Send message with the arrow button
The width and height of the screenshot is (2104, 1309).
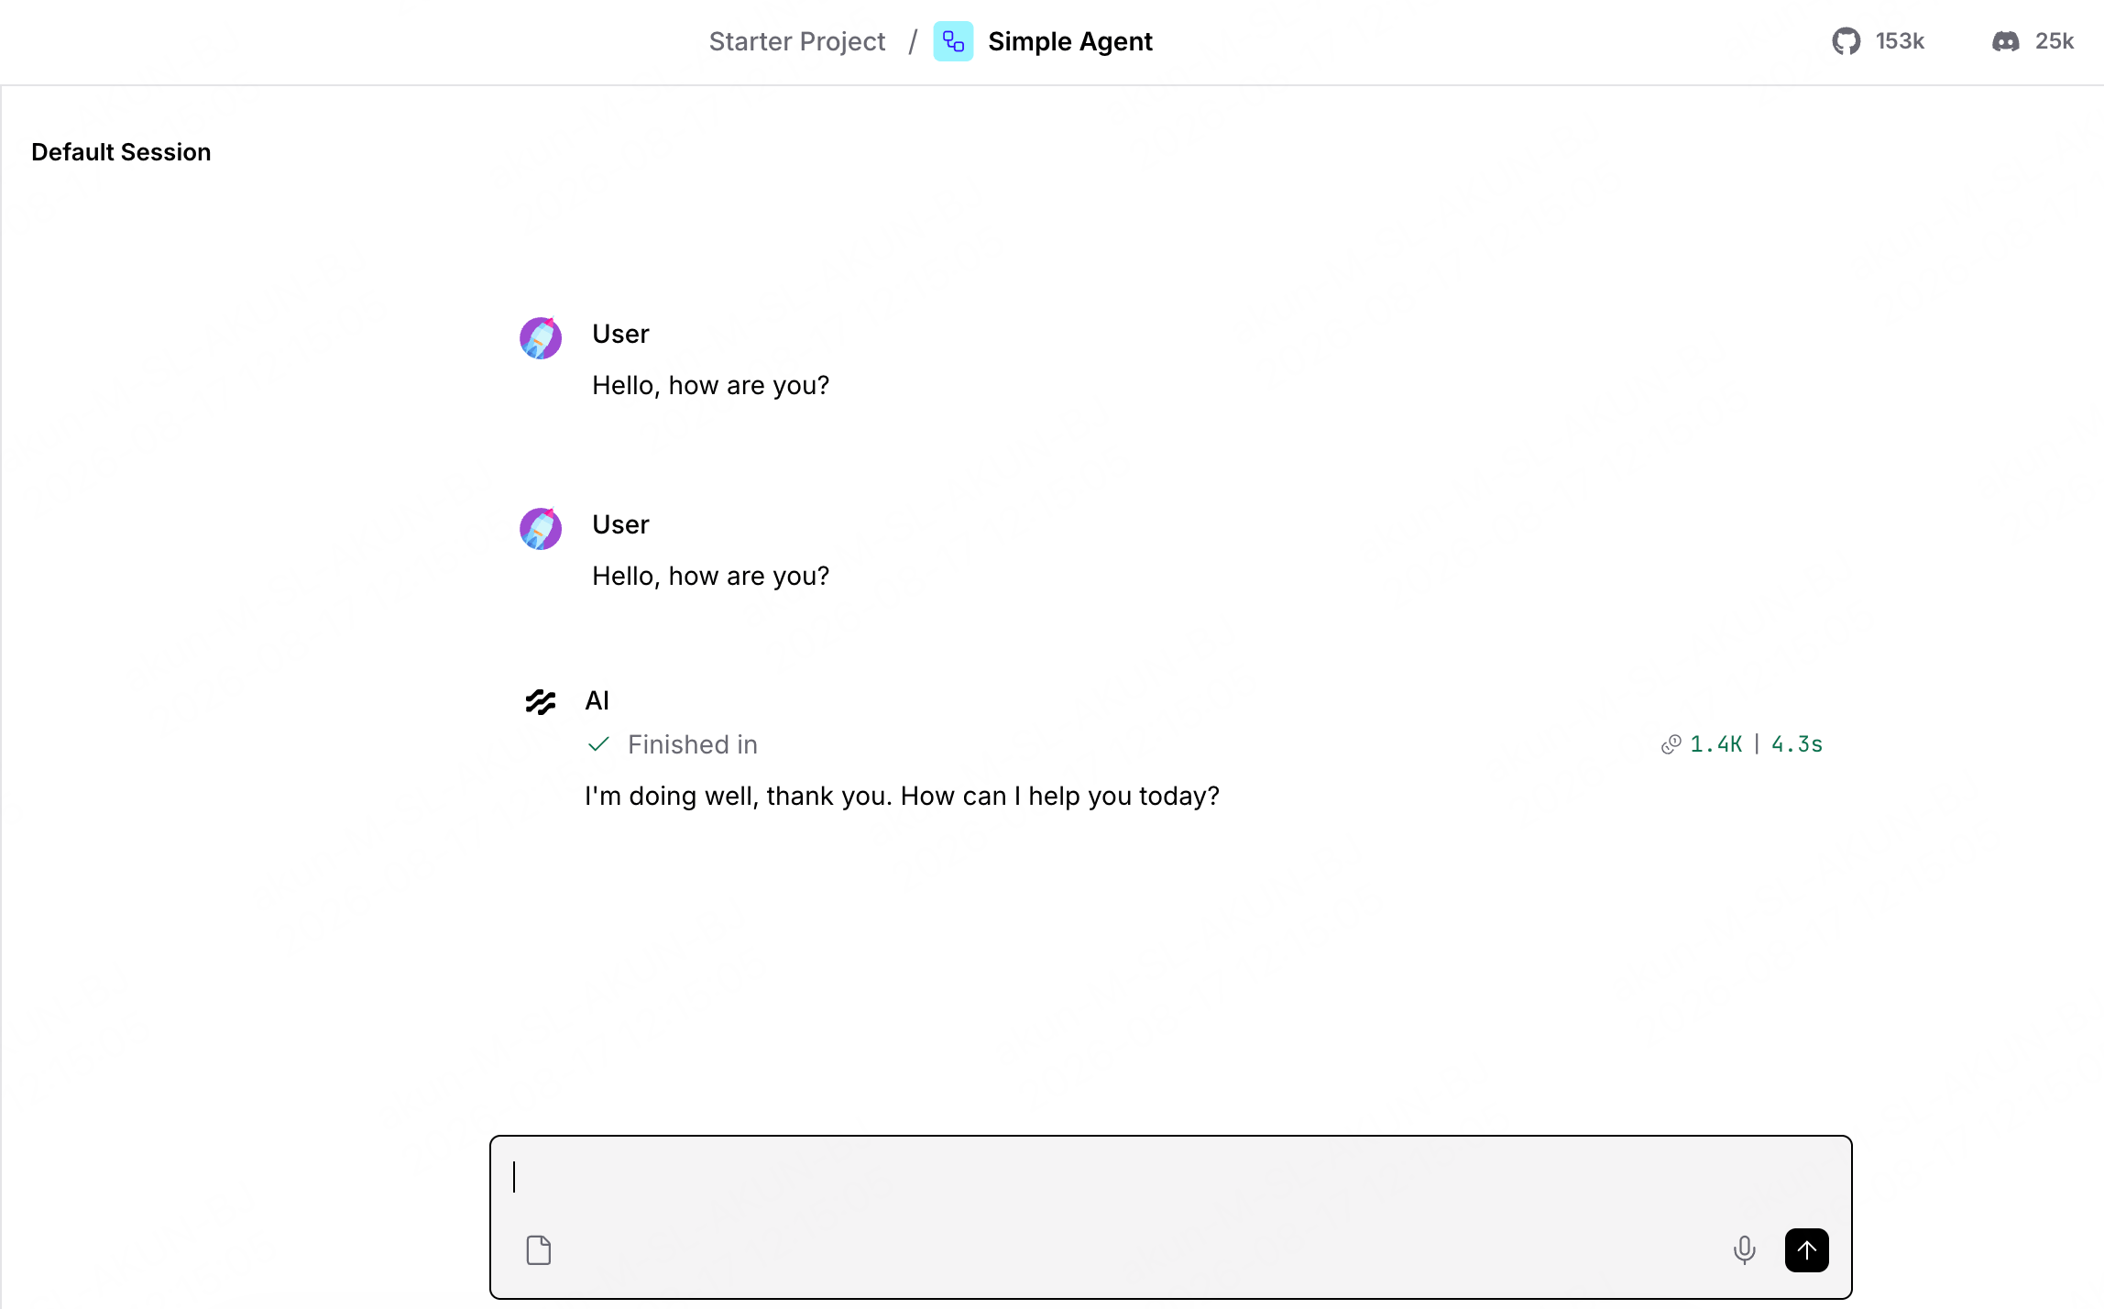pos(1806,1249)
